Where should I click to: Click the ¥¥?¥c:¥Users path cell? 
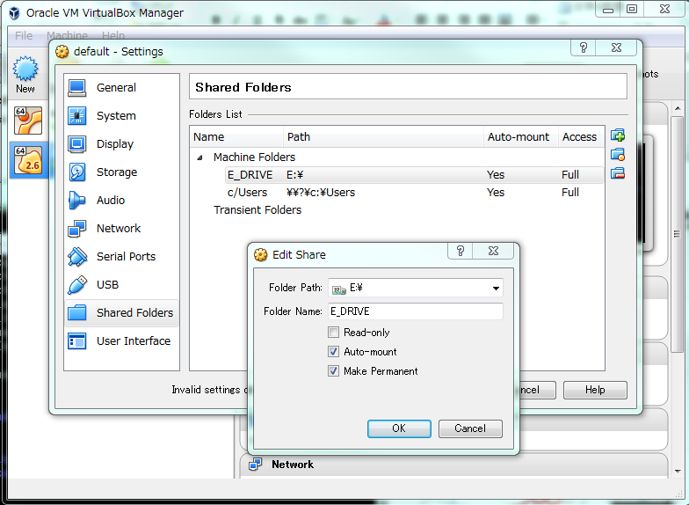[321, 192]
